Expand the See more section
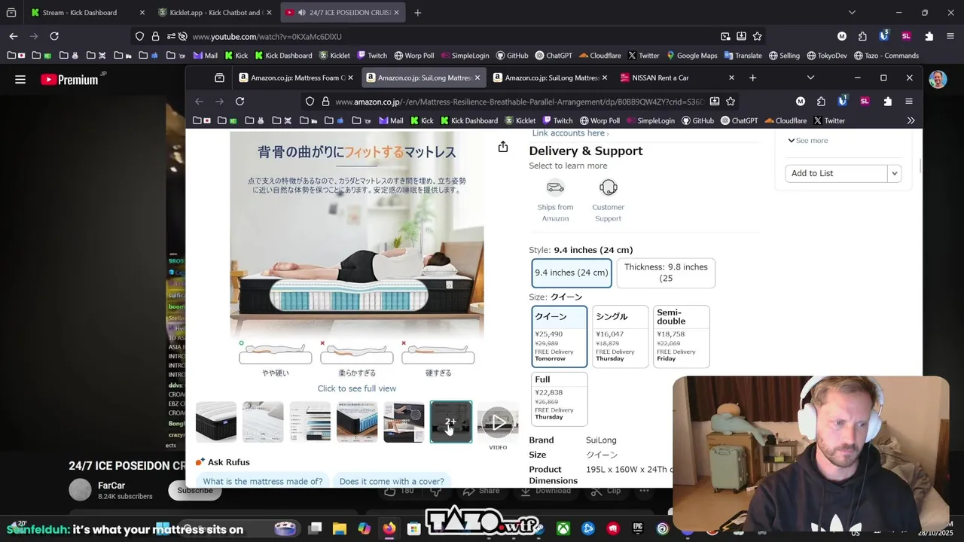Image resolution: width=964 pixels, height=542 pixels. click(x=808, y=141)
